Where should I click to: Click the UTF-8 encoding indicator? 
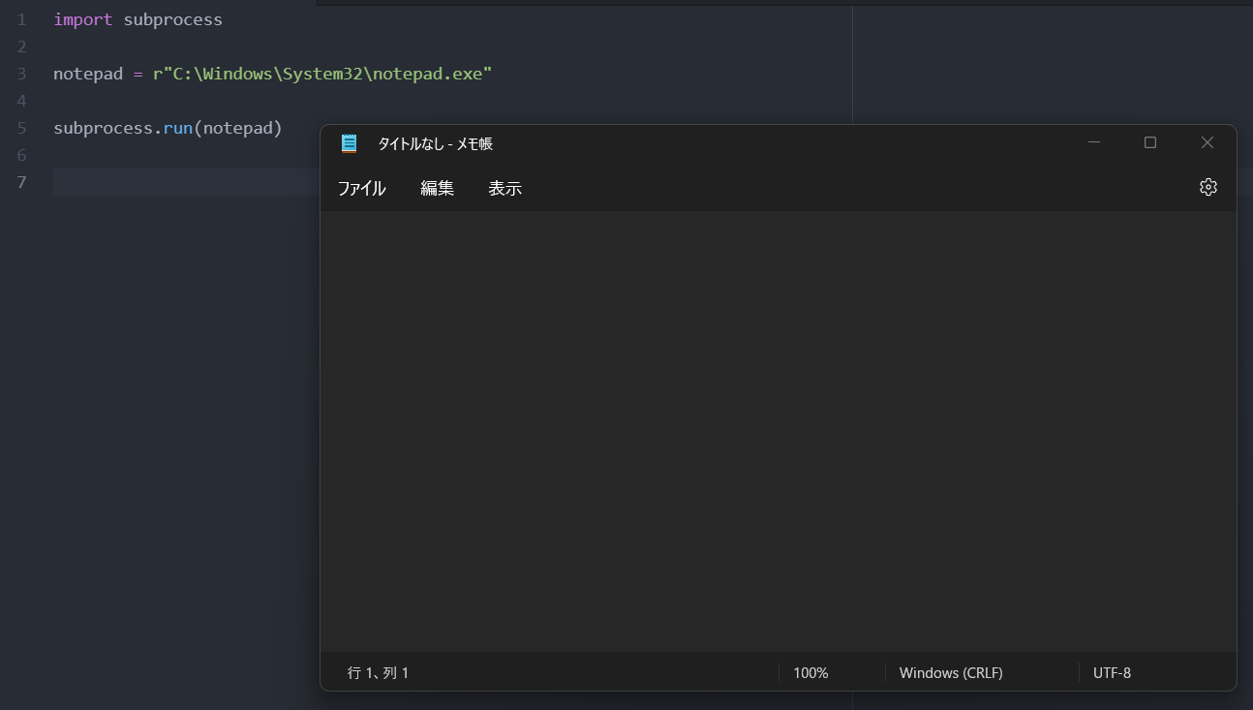(1112, 672)
